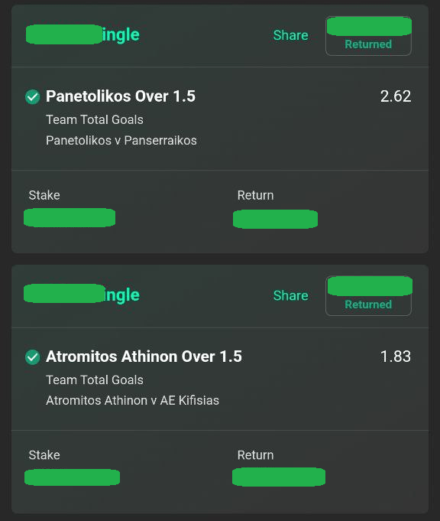Click the 1.83 odds value

396,357
